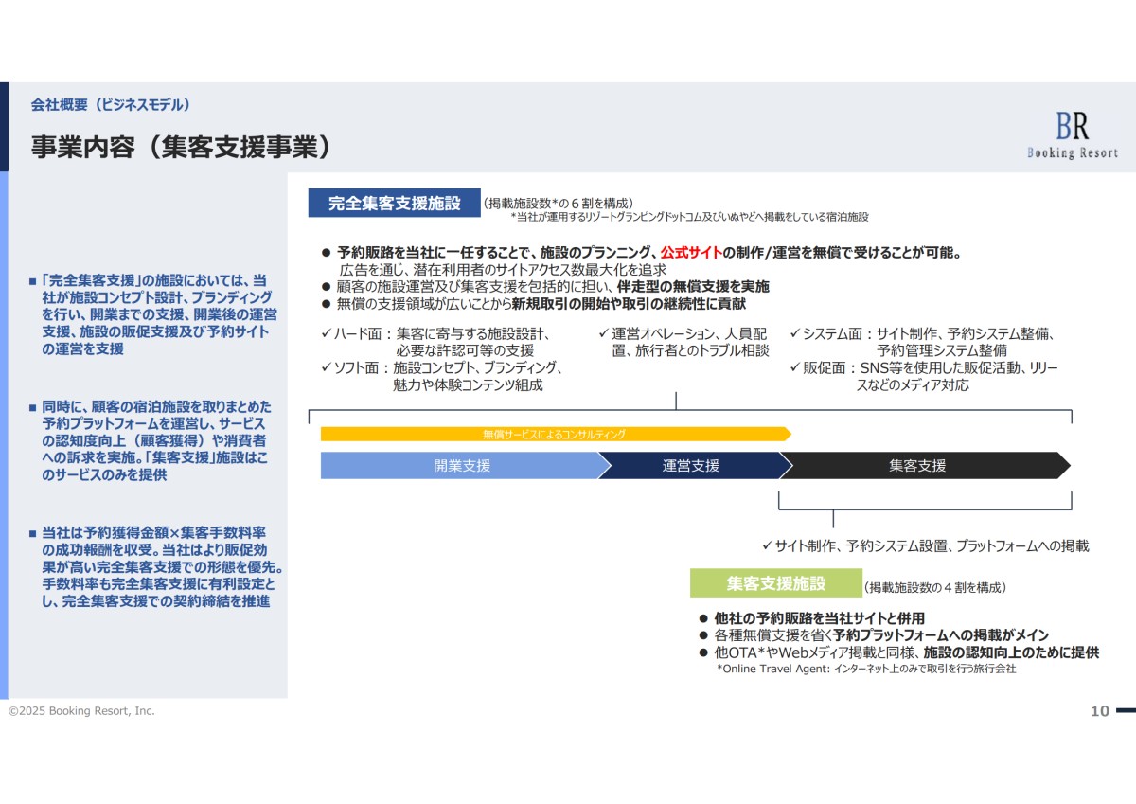
Task: Click the black 集客支援 arrow banner
Action: (x=918, y=465)
